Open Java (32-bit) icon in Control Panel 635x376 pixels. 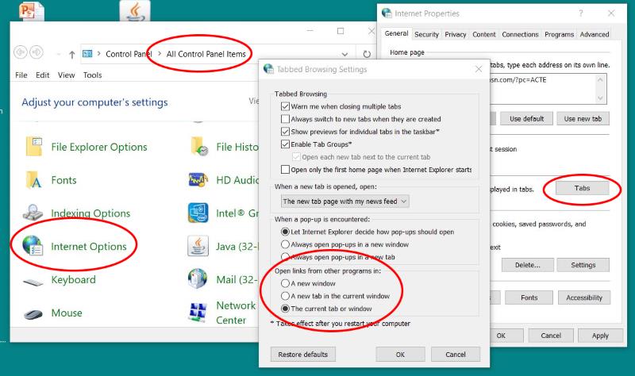point(198,246)
